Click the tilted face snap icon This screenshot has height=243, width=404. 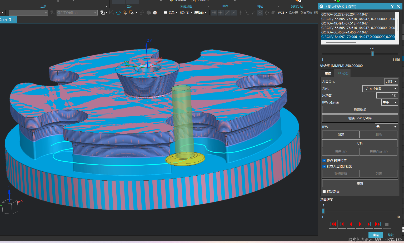273,13
